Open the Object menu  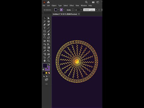54,6
